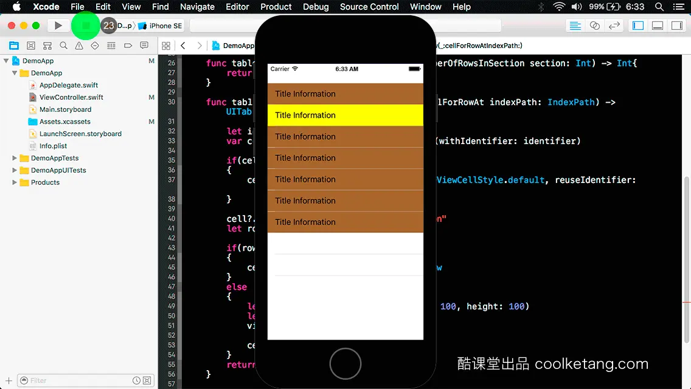This screenshot has height=389, width=691.
Task: Open the report navigator speech-bubble icon
Action: tap(144, 46)
